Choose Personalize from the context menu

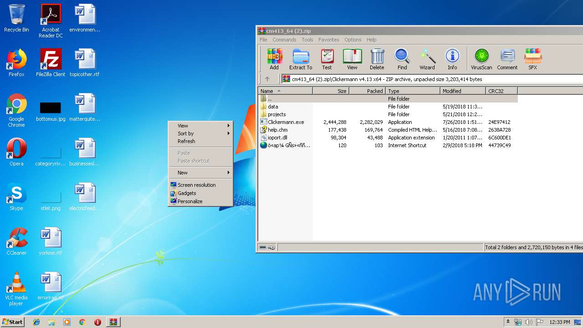coord(200,201)
